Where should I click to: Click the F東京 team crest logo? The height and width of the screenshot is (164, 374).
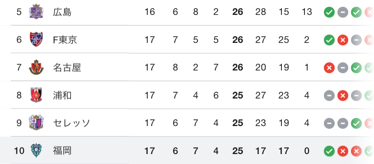tap(36, 39)
